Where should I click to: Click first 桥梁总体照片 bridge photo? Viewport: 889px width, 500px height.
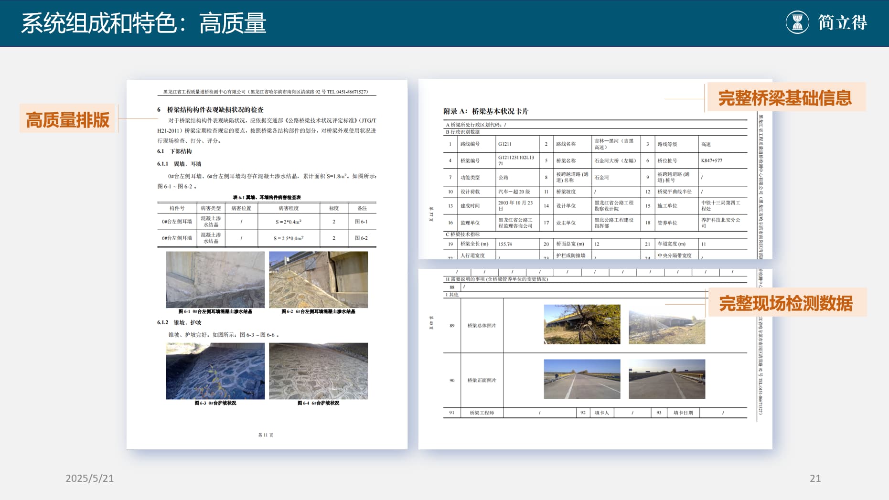(582, 324)
